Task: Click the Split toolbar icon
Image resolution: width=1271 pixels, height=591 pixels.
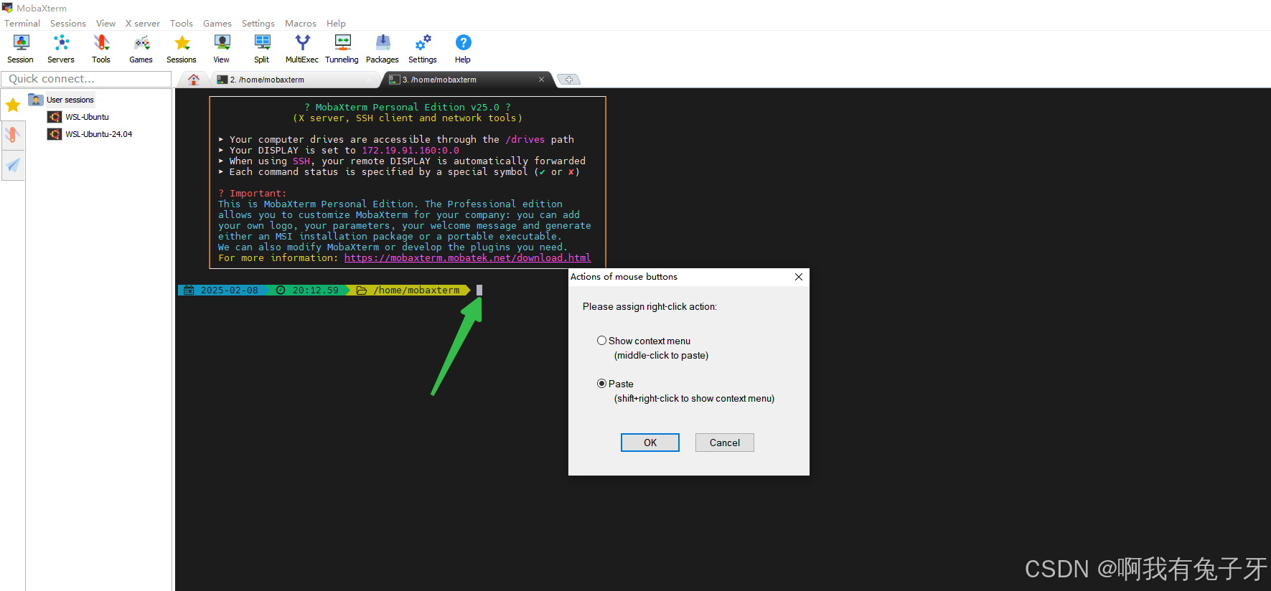Action: [x=262, y=43]
